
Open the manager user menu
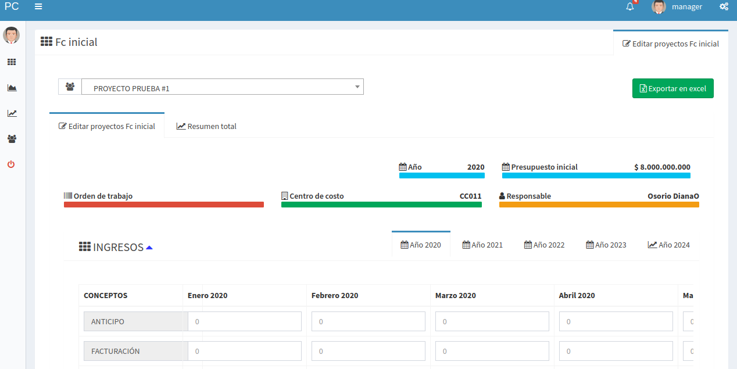pos(677,7)
